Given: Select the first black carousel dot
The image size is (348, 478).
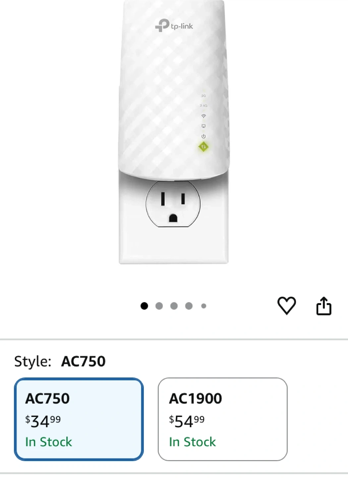Looking at the screenshot, I should coord(144,306).
